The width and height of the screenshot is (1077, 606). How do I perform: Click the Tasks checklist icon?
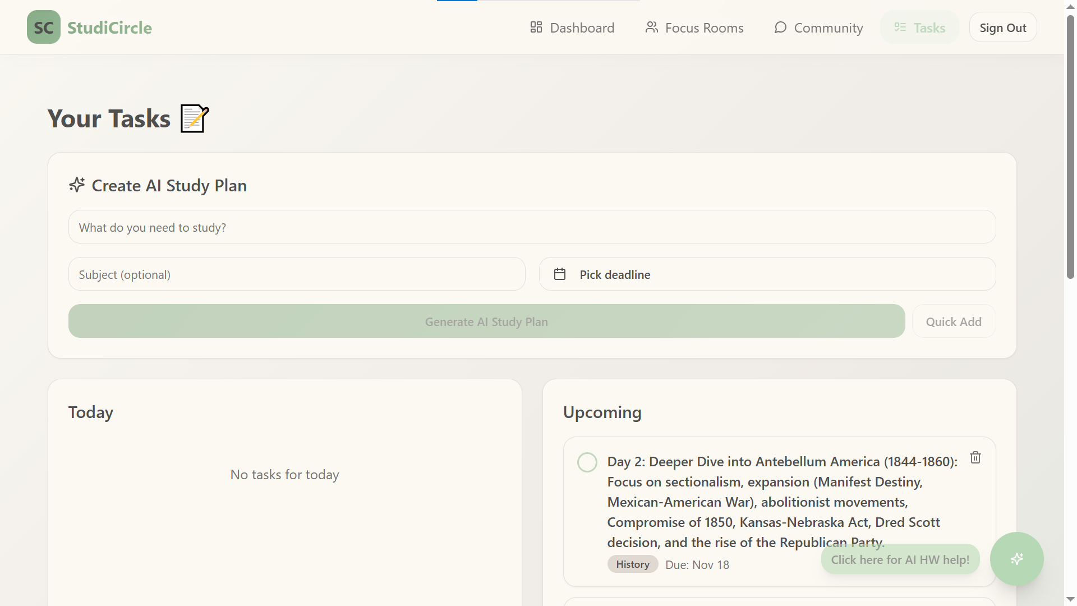pyautogui.click(x=900, y=27)
